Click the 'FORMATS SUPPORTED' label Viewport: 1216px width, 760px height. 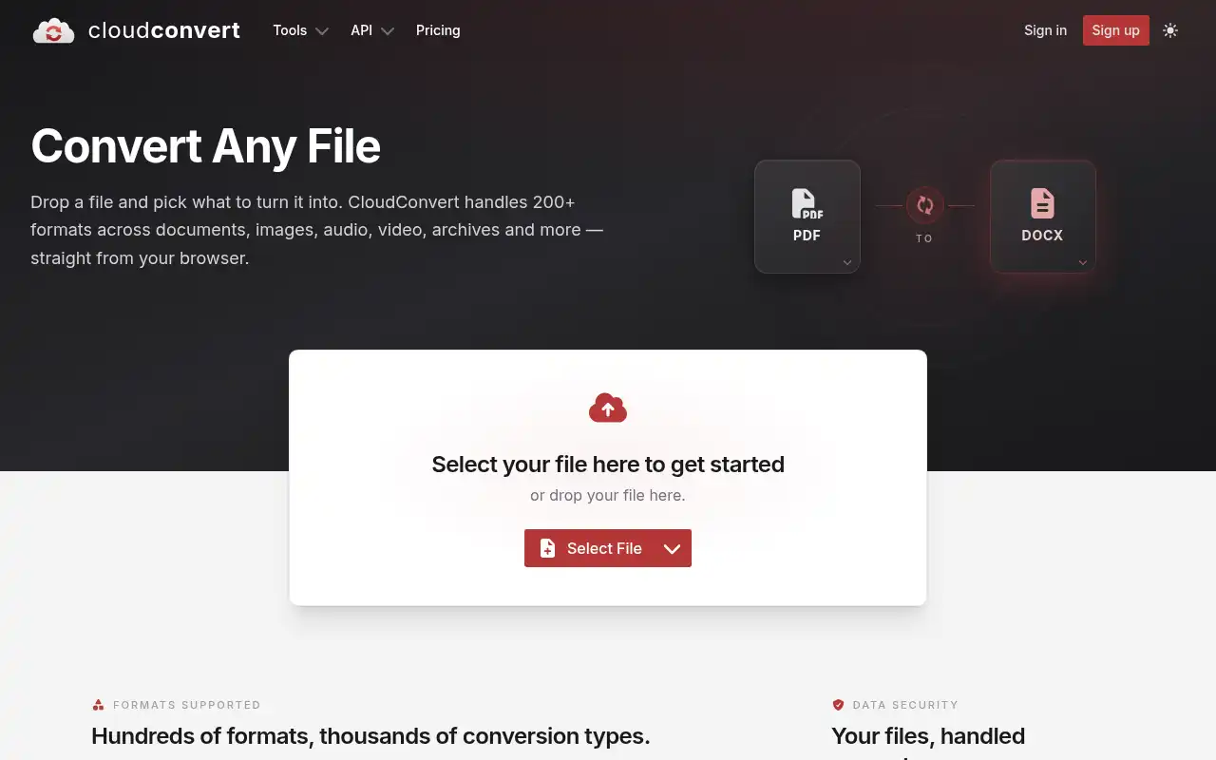(x=186, y=705)
